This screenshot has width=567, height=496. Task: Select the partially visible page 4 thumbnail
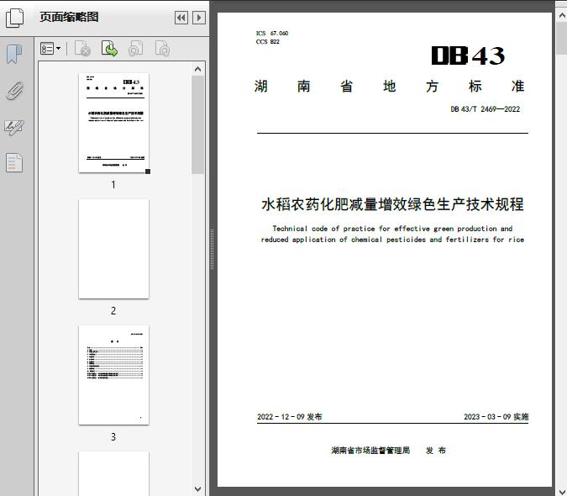click(x=113, y=473)
